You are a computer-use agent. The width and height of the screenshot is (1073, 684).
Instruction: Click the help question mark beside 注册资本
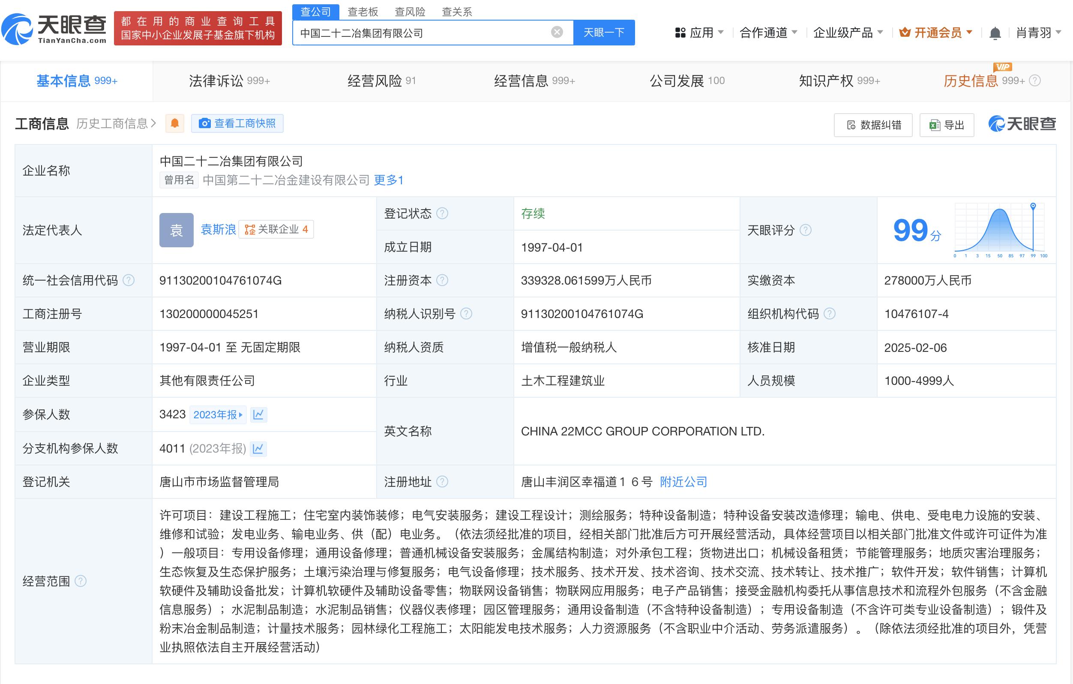442,280
